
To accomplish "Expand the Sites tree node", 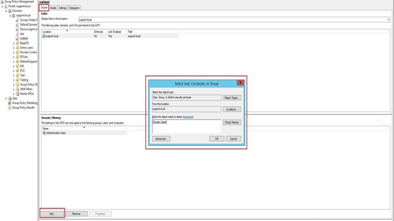I will tap(6, 98).
